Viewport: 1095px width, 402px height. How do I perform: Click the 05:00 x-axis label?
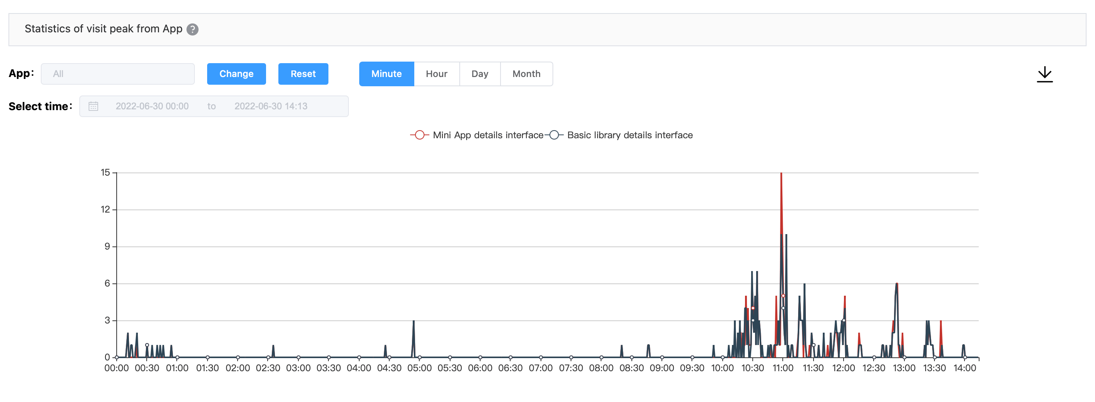(x=420, y=368)
